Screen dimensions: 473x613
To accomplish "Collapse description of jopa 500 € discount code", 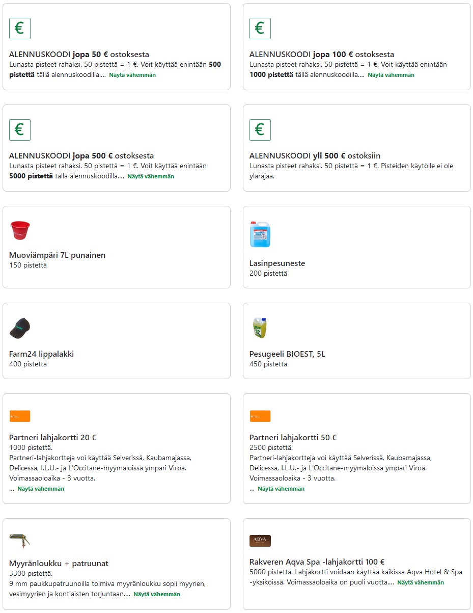I will click(x=151, y=176).
